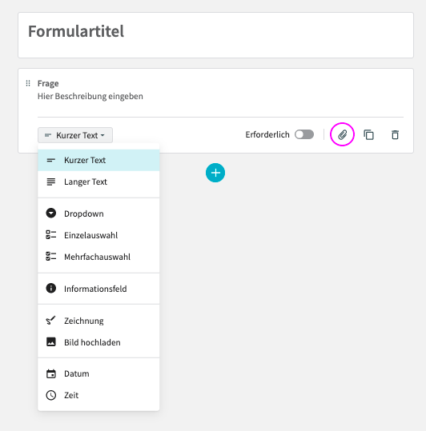Choose Zeichnung question type
This screenshot has height=431, width=426.
pos(98,321)
